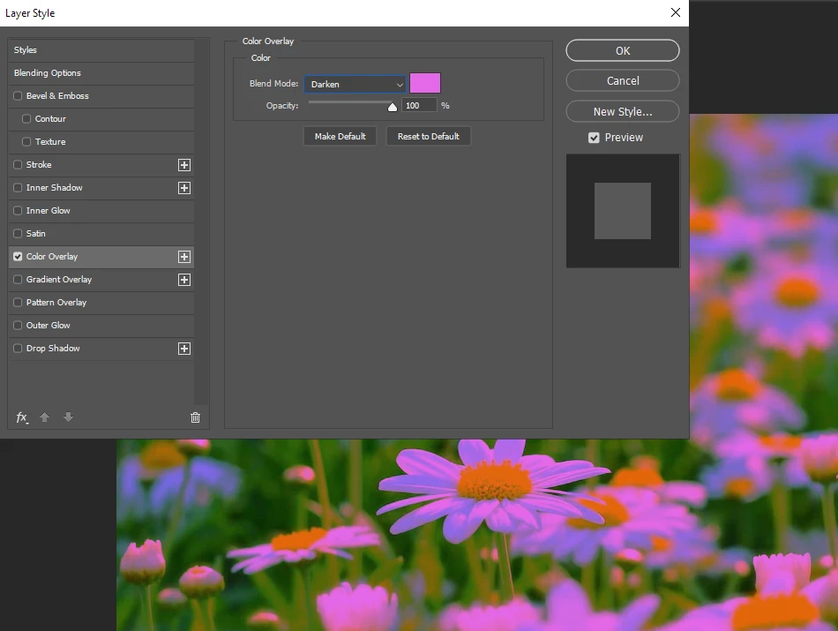Select the Styles section

(101, 50)
